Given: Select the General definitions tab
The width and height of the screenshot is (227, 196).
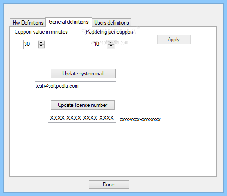Looking at the screenshot, I should click(69, 22).
